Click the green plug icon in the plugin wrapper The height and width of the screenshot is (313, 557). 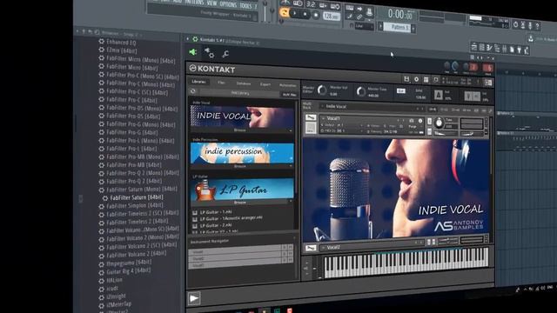pos(193,52)
